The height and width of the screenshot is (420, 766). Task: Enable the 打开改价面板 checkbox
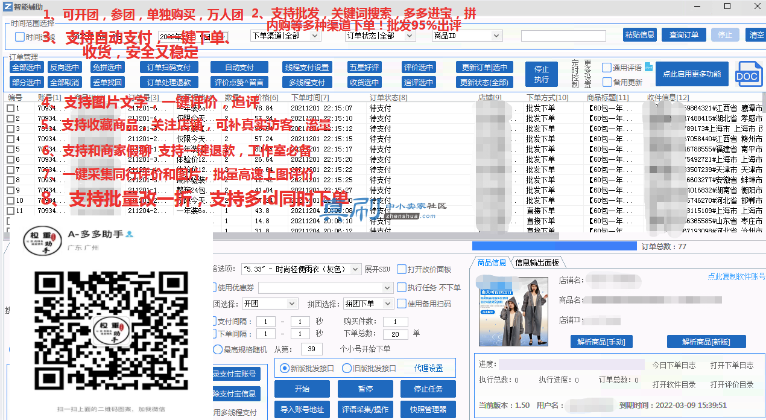(x=402, y=269)
